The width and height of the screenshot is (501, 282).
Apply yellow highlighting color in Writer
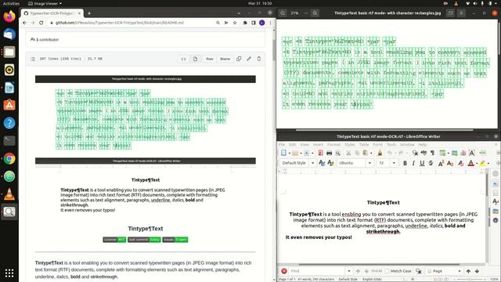tap(482, 163)
